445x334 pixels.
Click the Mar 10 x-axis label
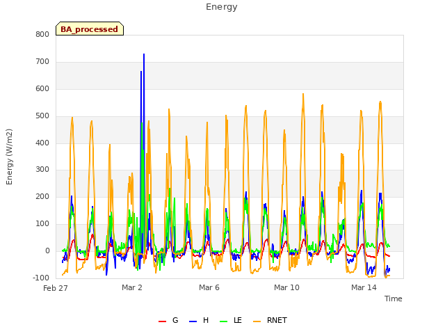pyautogui.click(x=286, y=287)
